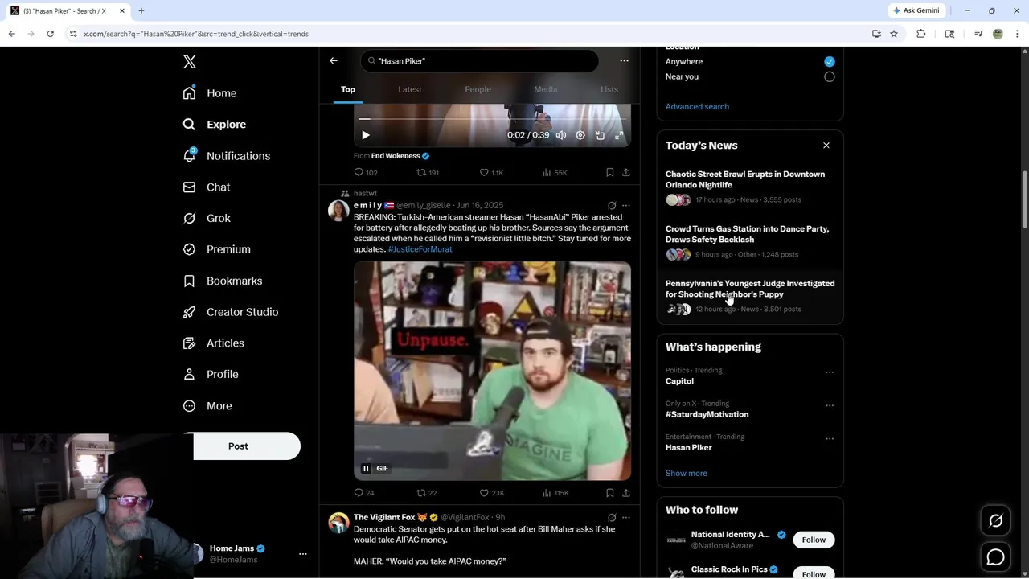The width and height of the screenshot is (1029, 579).
Task: Toggle picture-in-picture on video
Action: 600,135
